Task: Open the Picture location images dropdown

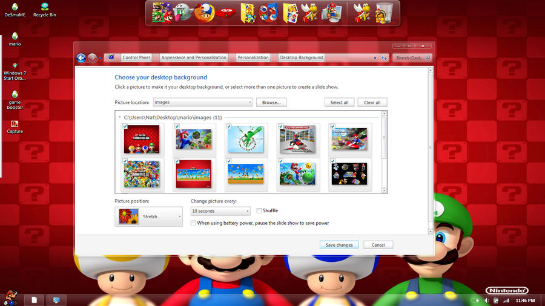Action: click(203, 102)
